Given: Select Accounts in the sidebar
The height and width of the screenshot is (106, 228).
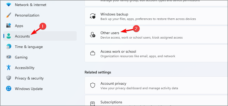Looking at the screenshot, I should point(22,36).
